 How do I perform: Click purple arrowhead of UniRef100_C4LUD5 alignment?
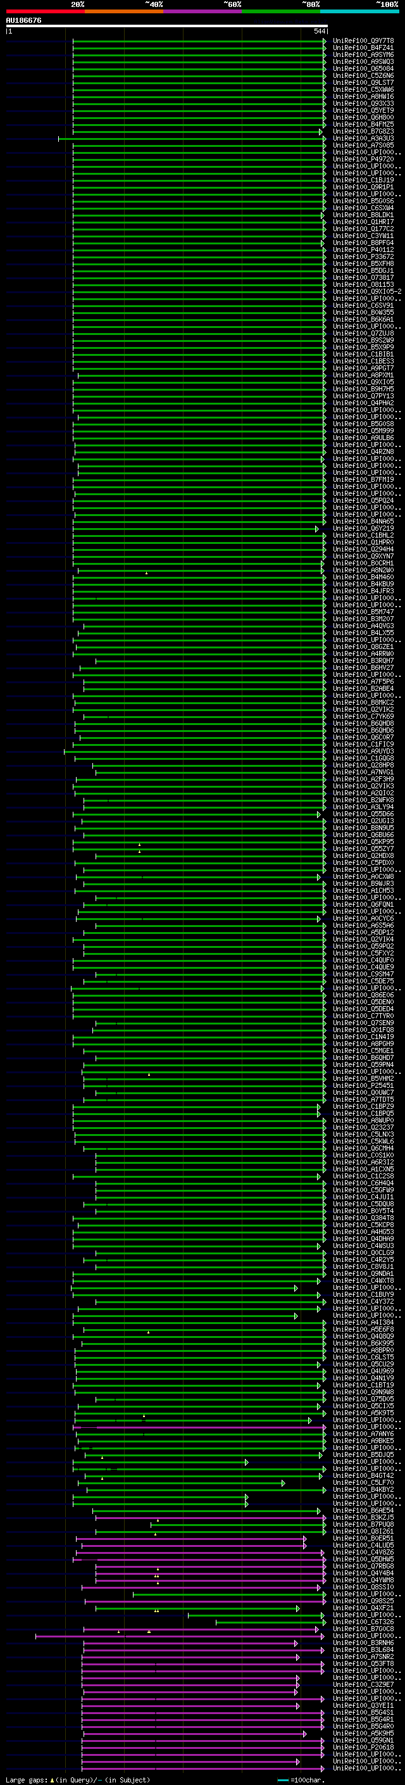(x=304, y=1546)
